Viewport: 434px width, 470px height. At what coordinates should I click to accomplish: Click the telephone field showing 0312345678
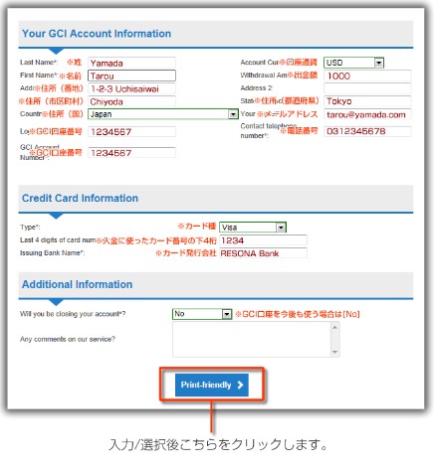[367, 131]
